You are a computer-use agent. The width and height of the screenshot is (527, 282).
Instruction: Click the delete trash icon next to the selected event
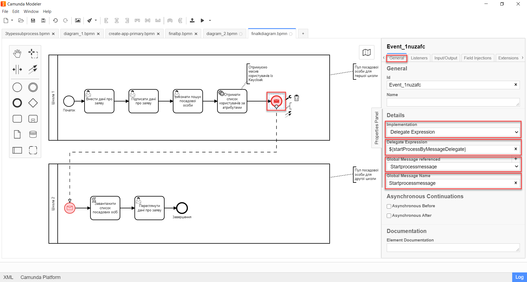[297, 98]
